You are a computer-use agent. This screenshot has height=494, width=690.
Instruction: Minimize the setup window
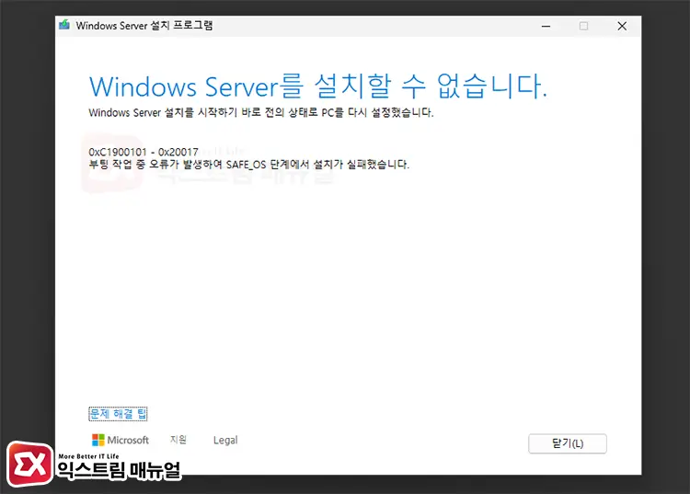pyautogui.click(x=546, y=26)
